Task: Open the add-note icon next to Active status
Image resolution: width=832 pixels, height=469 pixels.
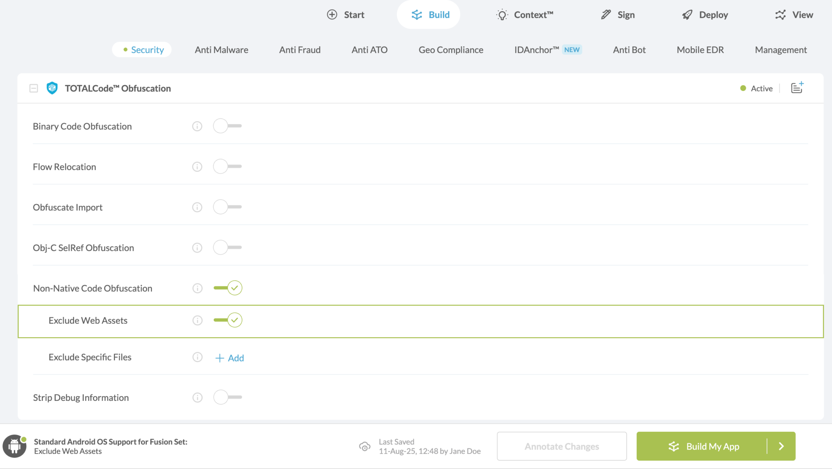Action: 797,88
